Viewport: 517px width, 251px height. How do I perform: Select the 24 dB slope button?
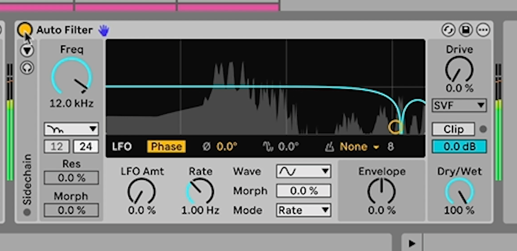click(86, 147)
